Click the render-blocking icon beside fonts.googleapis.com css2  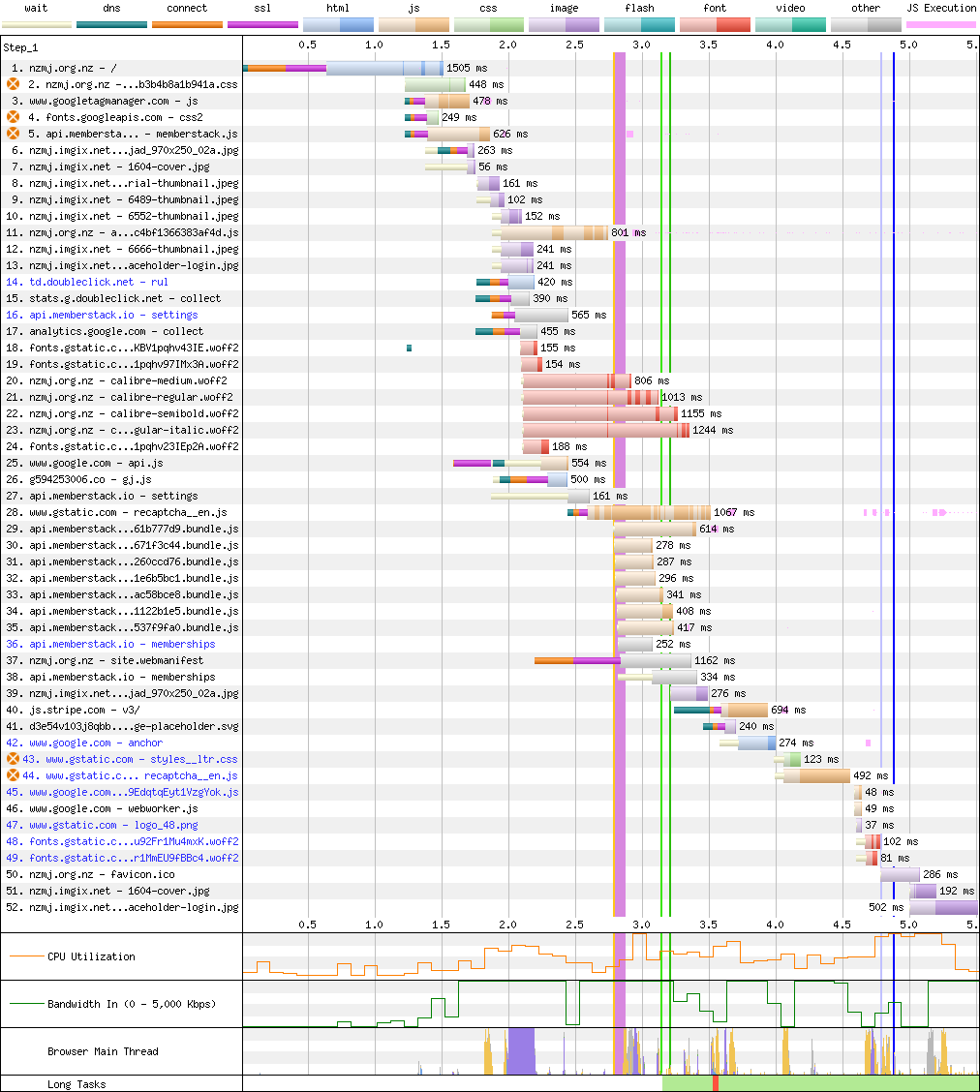click(x=13, y=117)
